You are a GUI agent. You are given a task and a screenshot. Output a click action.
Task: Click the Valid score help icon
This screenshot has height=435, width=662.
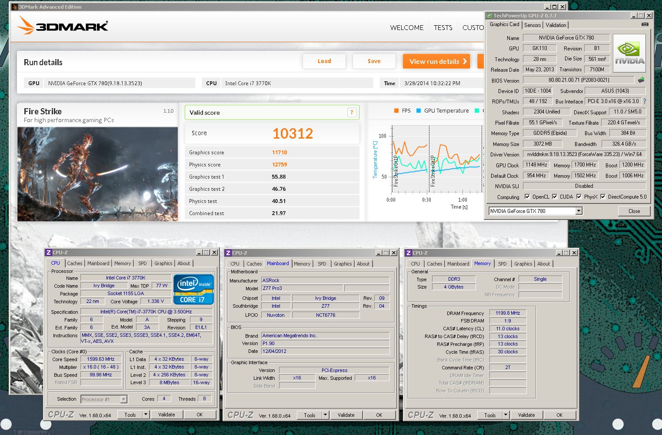click(352, 113)
